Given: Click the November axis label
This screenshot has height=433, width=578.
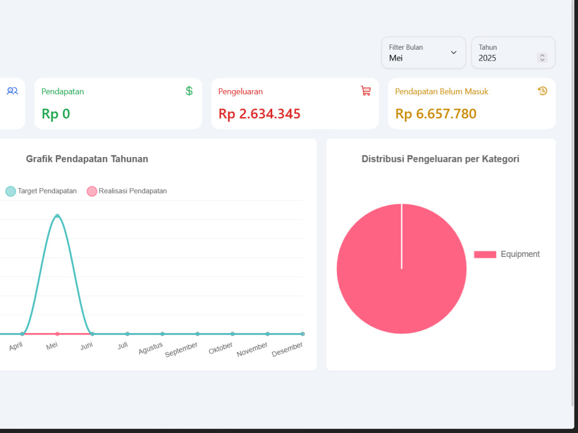Looking at the screenshot, I should point(252,349).
